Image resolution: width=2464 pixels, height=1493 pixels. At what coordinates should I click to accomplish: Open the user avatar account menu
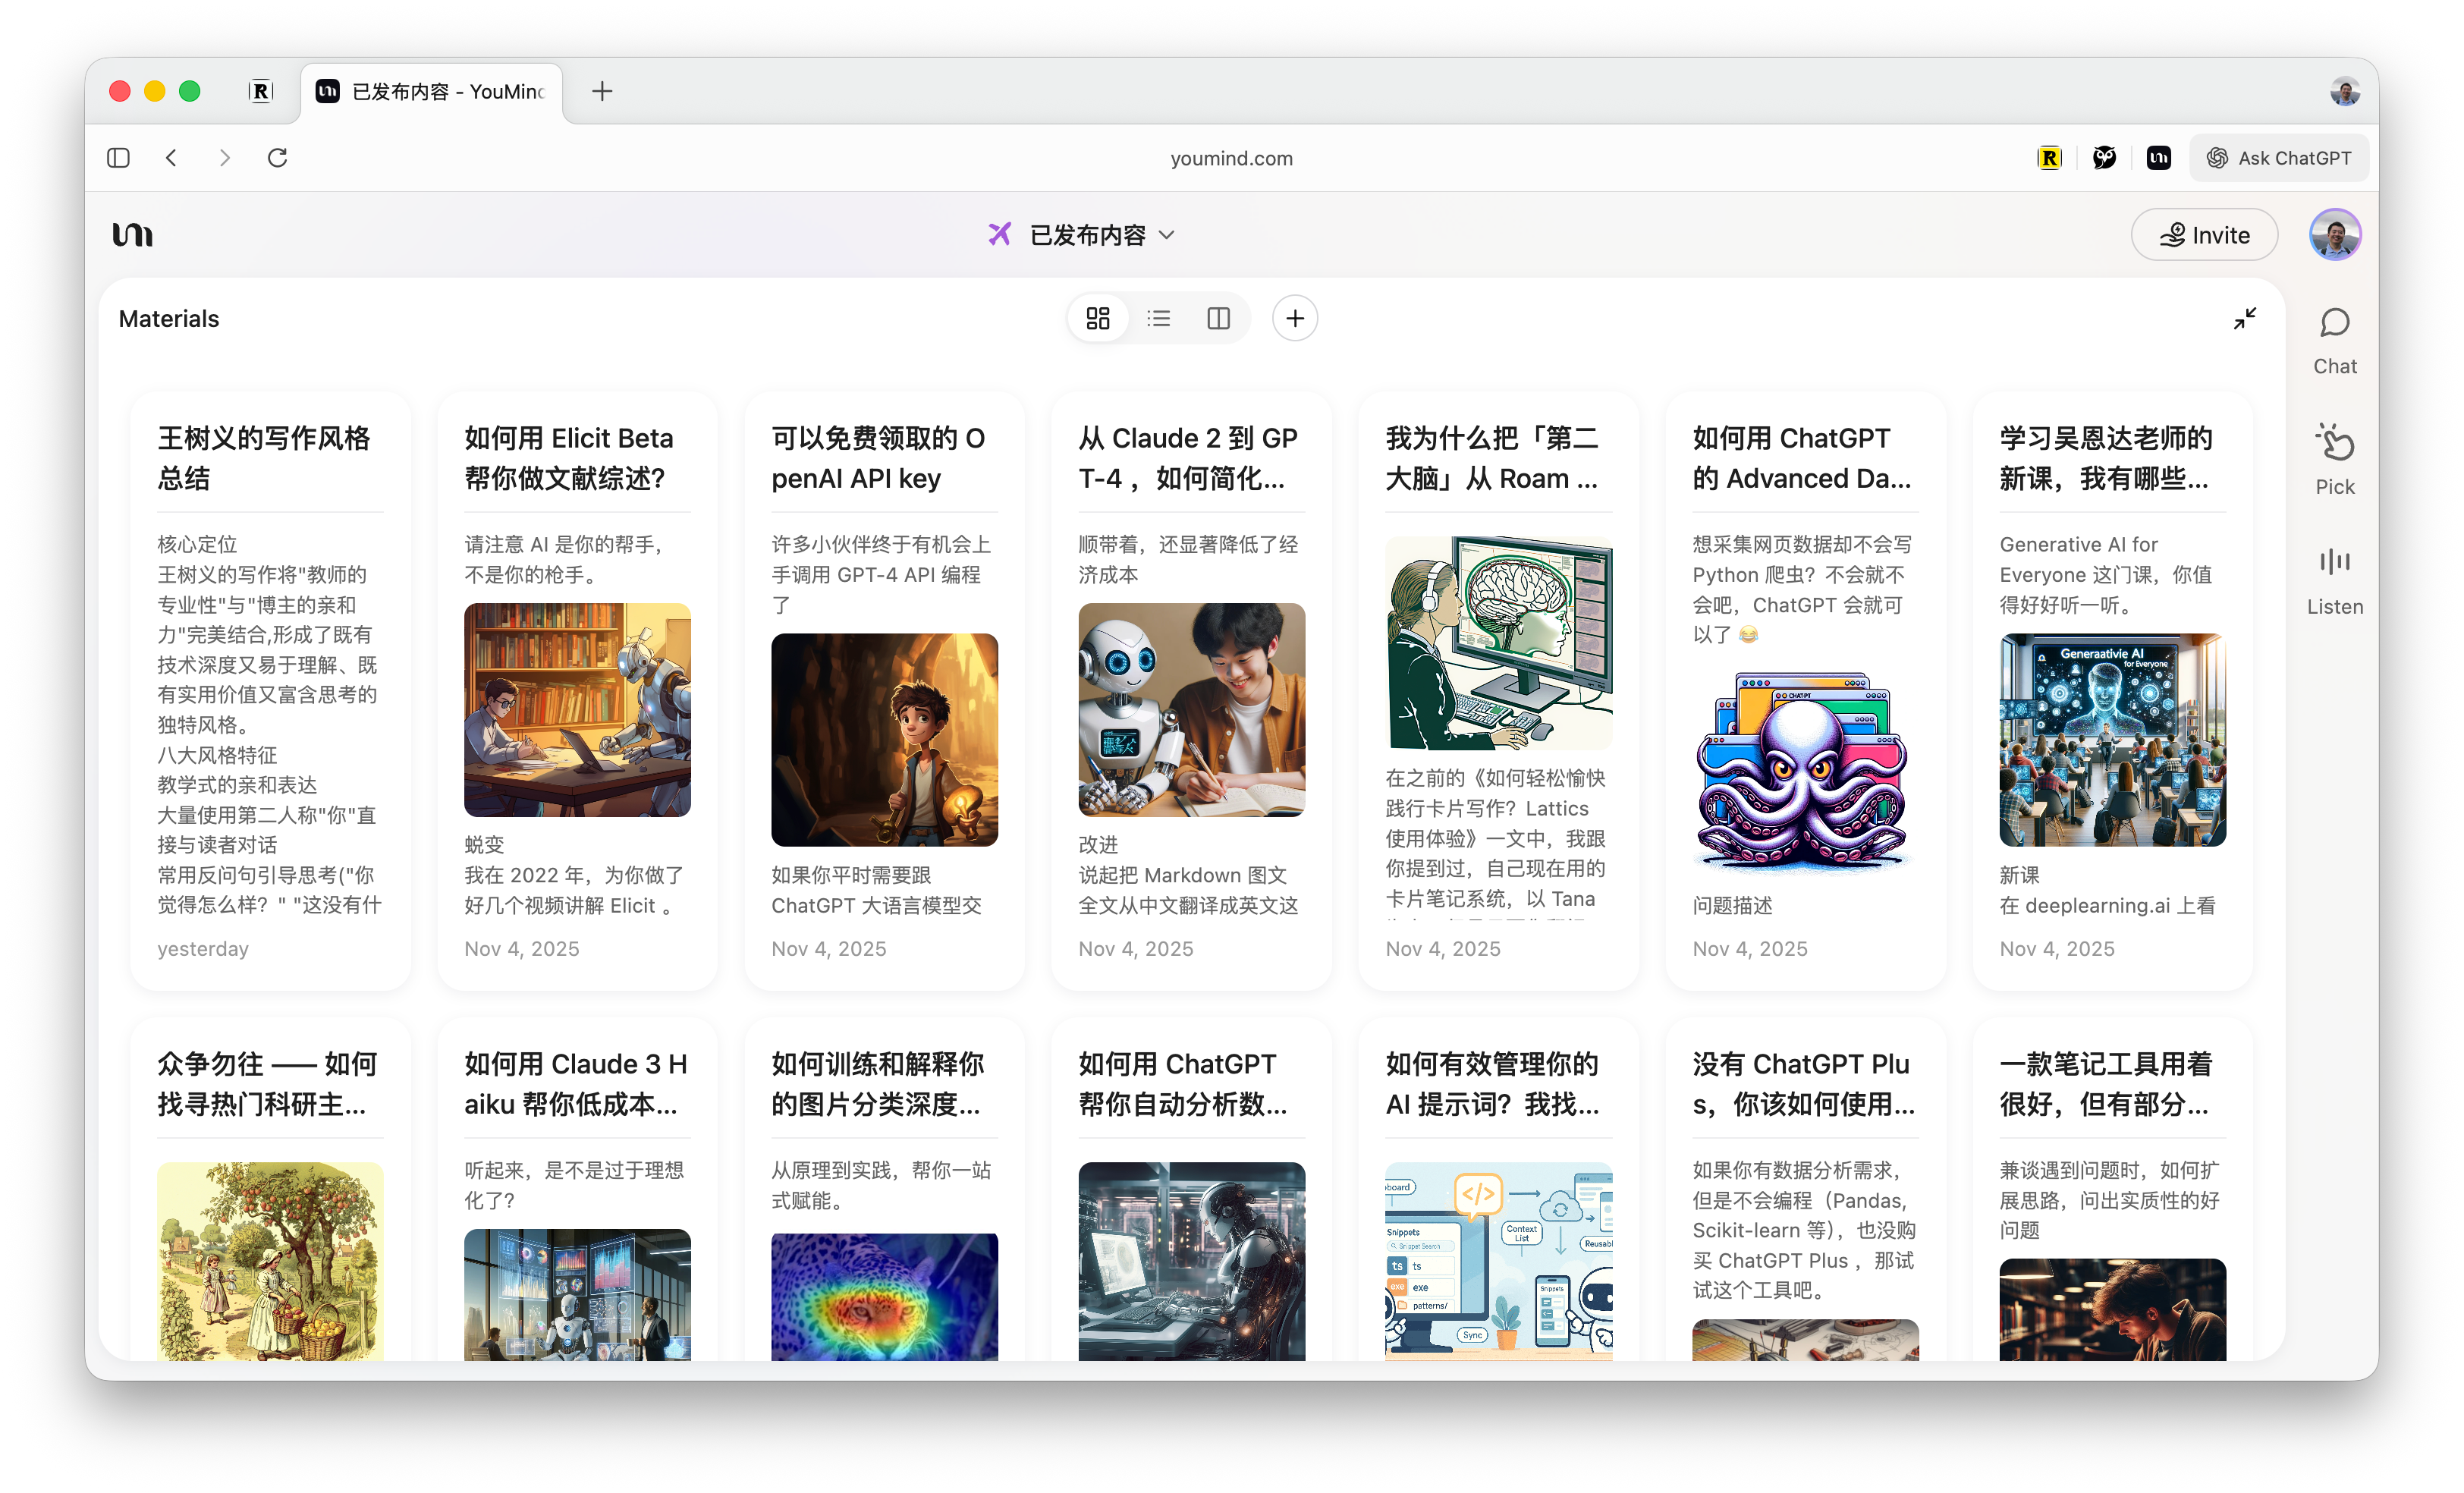click(x=2334, y=235)
